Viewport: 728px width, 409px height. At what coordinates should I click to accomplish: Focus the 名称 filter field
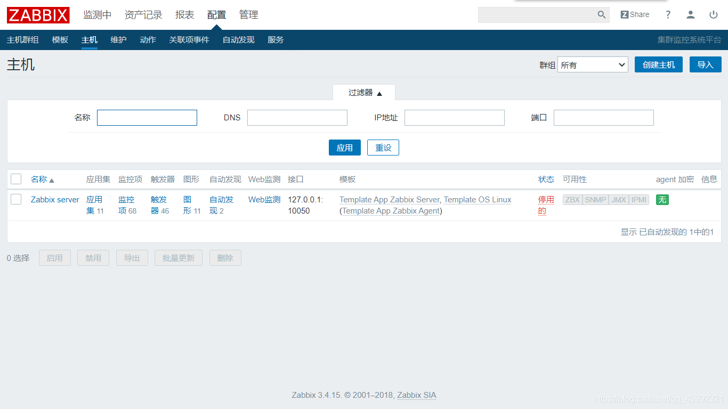point(147,118)
